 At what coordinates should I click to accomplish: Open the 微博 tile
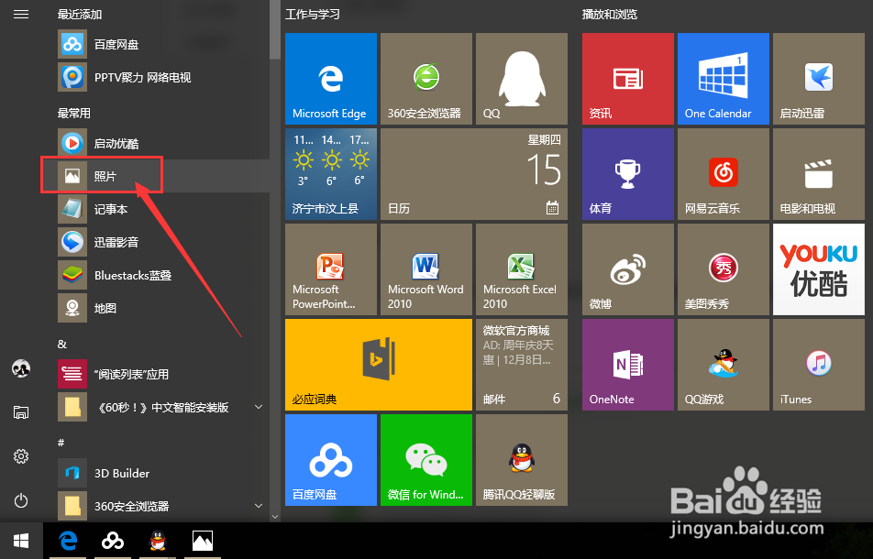click(x=628, y=269)
